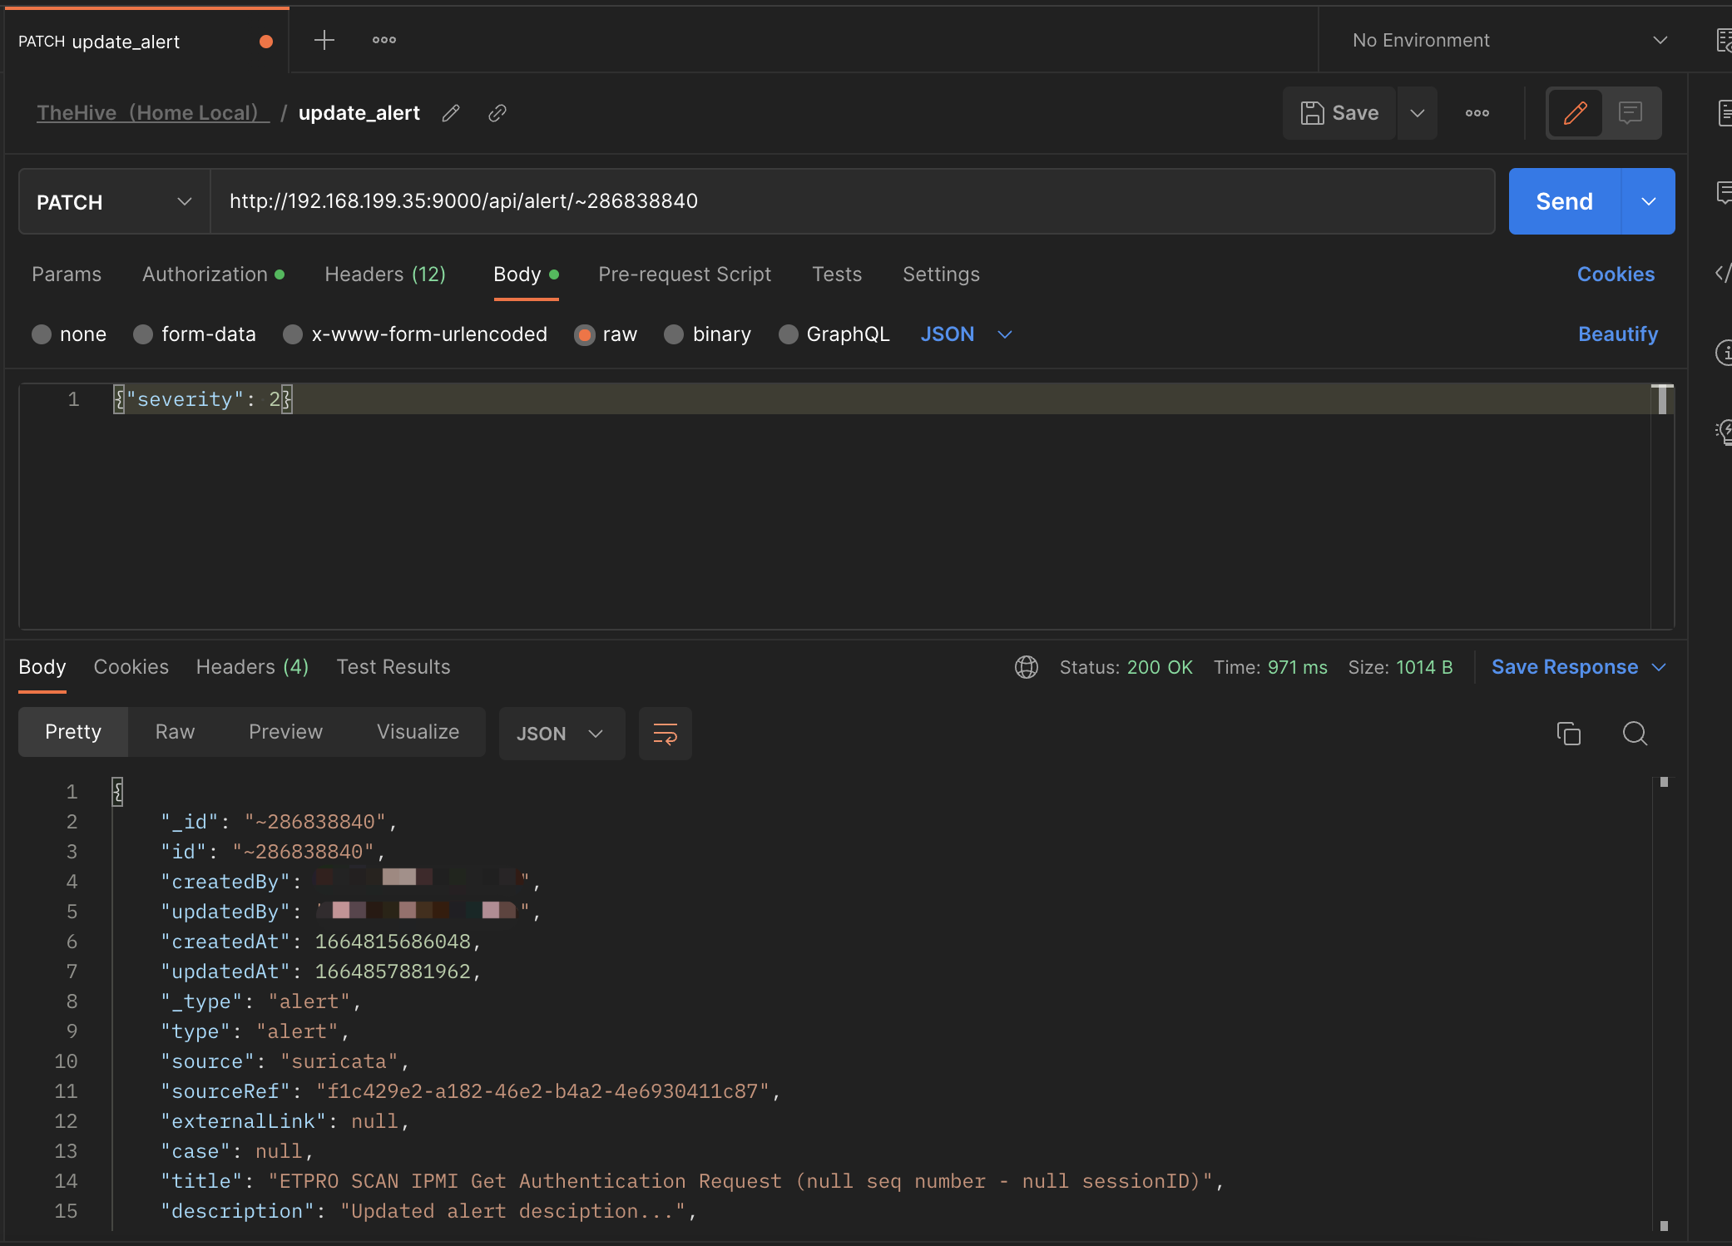
Task: Select x-www-form-urlencoded body radio
Action: pos(293,334)
